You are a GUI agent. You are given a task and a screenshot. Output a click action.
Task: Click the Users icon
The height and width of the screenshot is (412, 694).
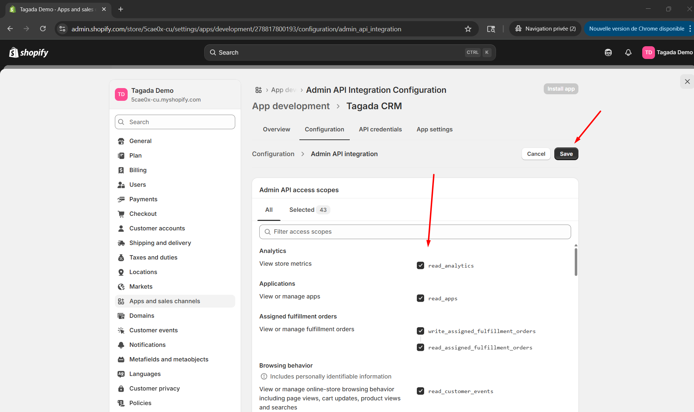click(x=121, y=185)
